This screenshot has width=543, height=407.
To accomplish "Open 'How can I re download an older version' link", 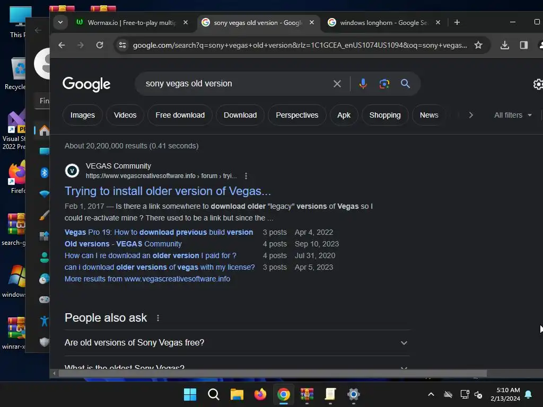I will [150, 256].
